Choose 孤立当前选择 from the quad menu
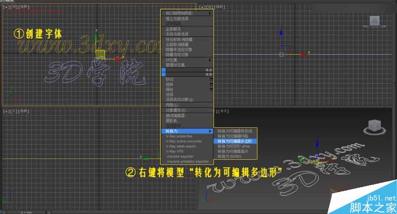Screen dimensions: 397x214 pyautogui.click(x=177, y=19)
